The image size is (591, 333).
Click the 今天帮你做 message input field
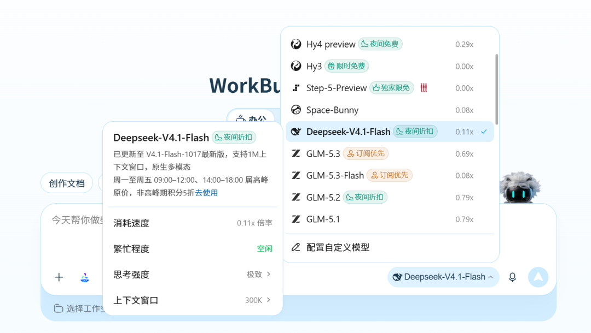click(77, 220)
